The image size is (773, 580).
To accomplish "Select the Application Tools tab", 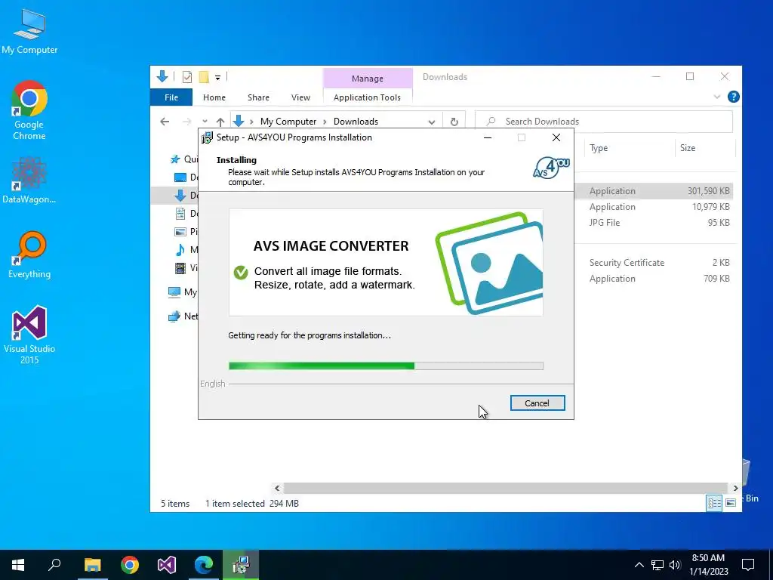I will click(368, 97).
